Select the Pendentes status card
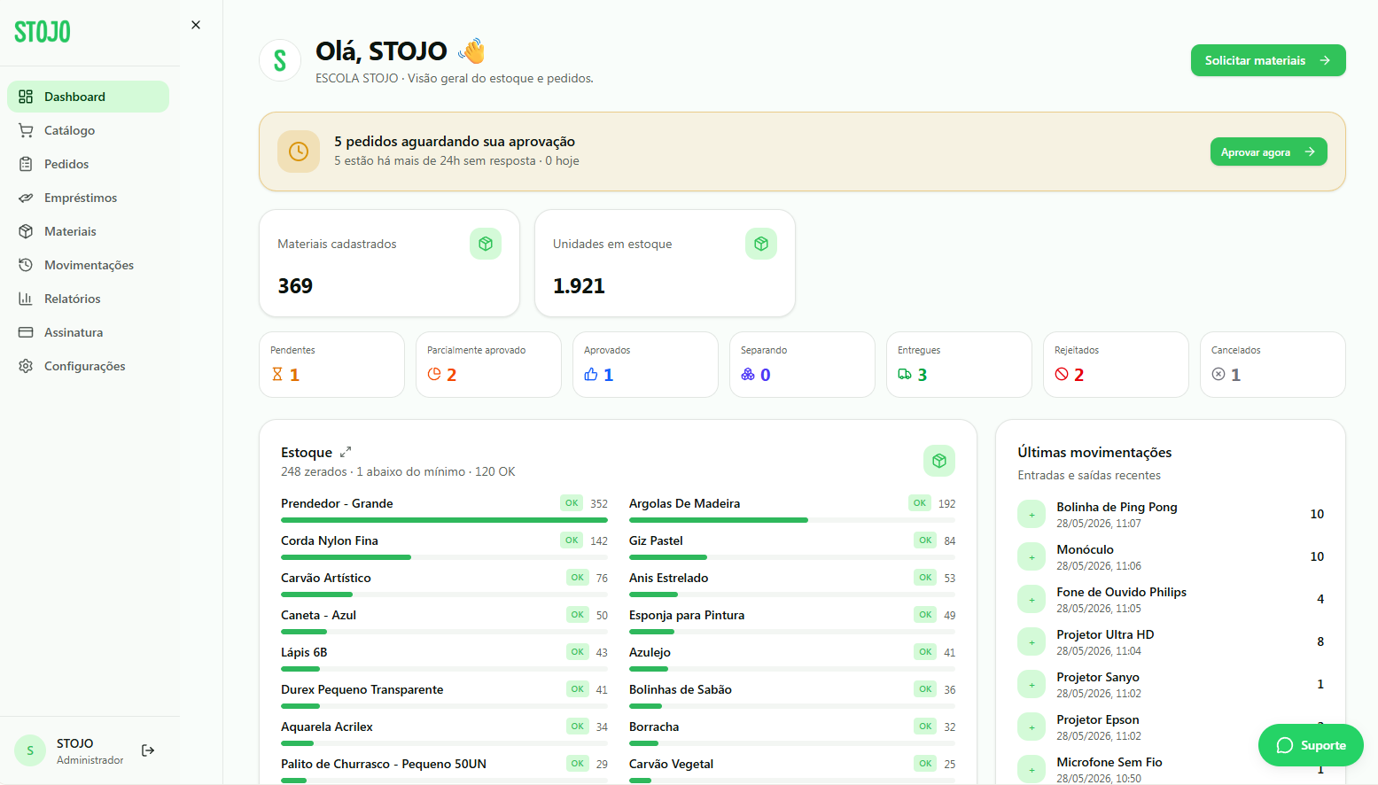Viewport: 1378px width, 785px height. [x=331, y=364]
